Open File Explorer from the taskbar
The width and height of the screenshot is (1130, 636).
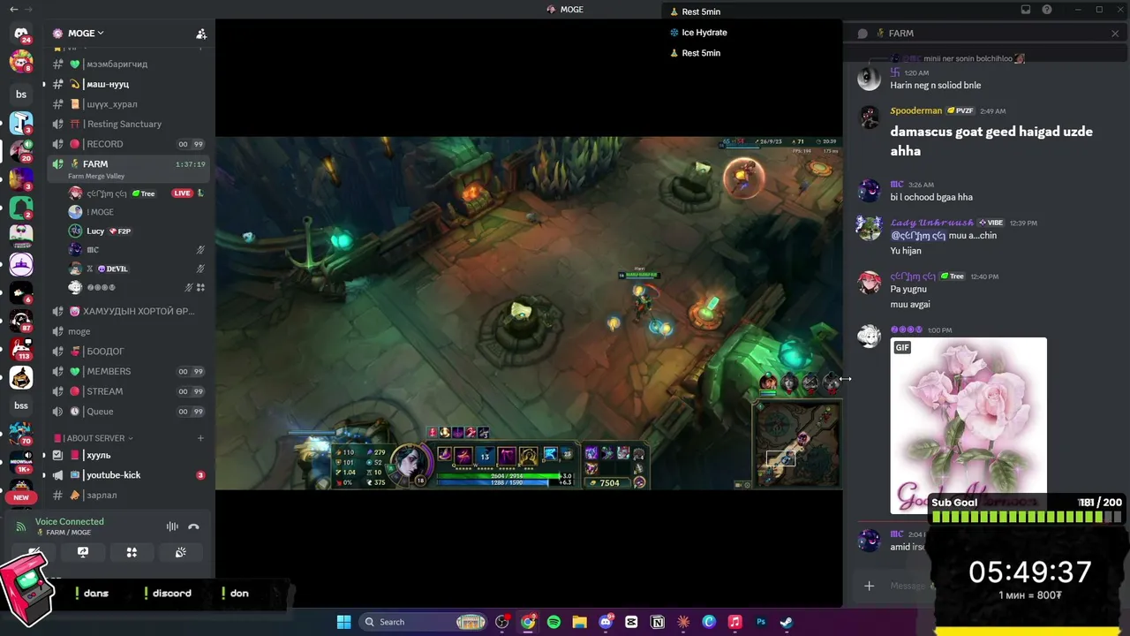[x=580, y=622]
